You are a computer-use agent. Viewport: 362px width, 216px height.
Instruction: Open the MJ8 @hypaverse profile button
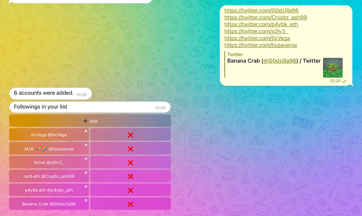tap(49, 148)
